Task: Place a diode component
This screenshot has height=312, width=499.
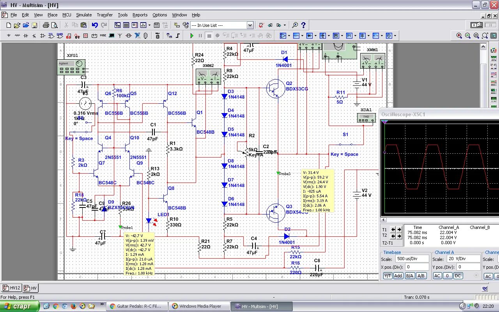Action: pyautogui.click(x=26, y=35)
